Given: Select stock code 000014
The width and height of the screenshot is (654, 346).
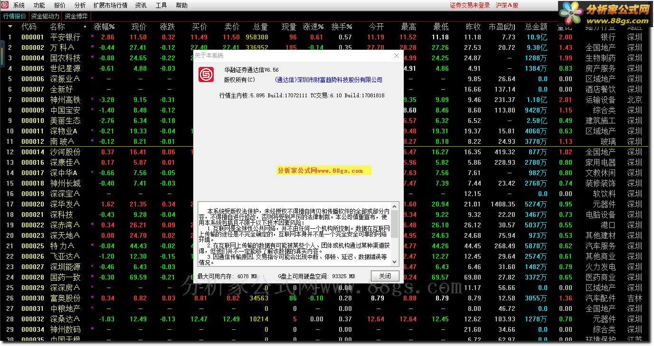Looking at the screenshot, I should click(x=33, y=152).
